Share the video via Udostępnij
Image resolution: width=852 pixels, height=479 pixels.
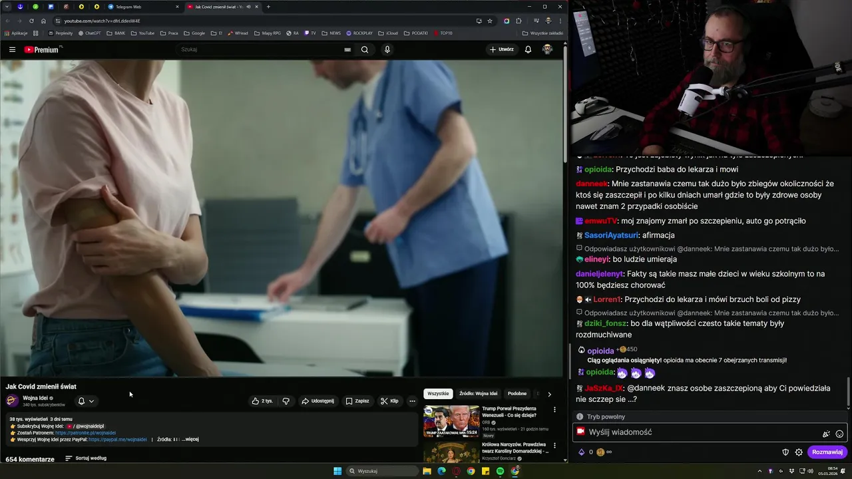[x=318, y=401]
